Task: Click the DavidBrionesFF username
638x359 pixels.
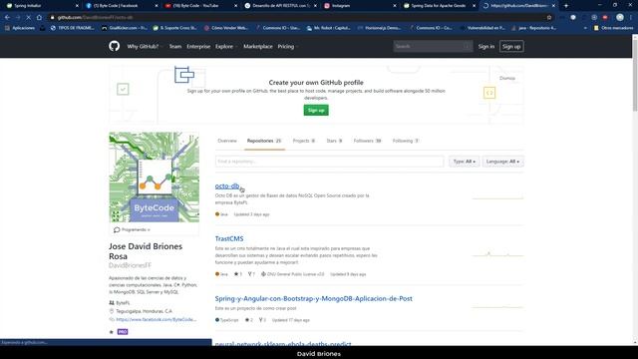Action: coord(130,265)
